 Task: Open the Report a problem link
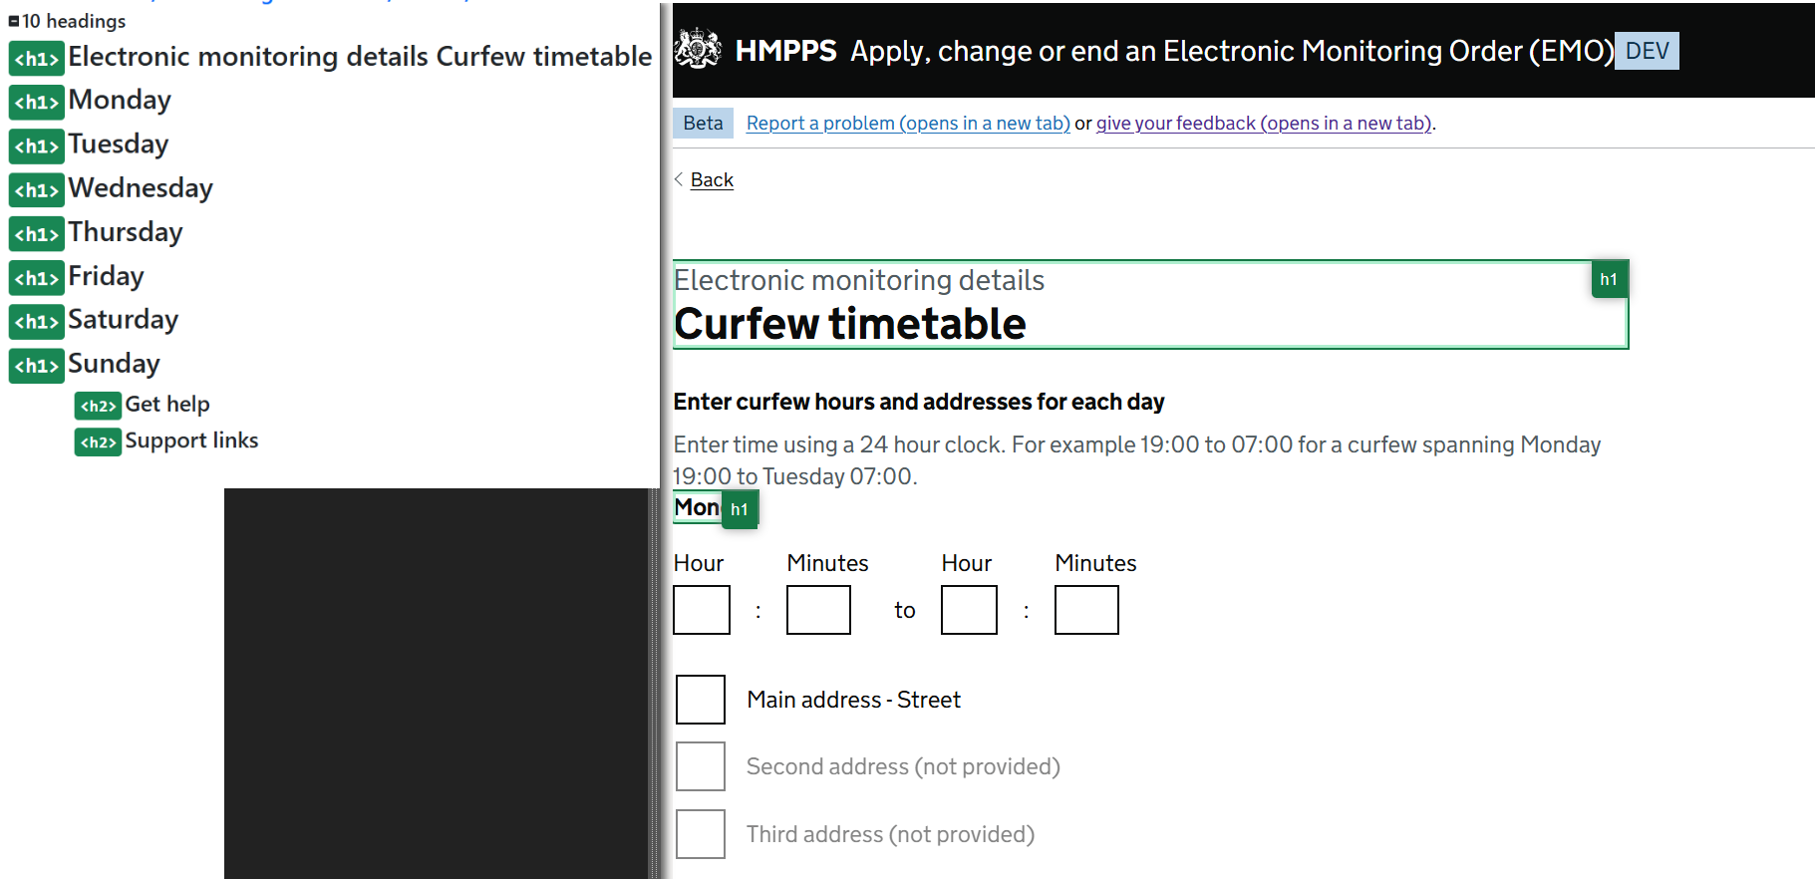(908, 123)
